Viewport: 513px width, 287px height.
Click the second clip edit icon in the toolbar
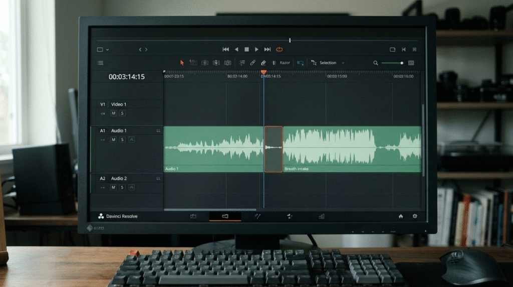tap(205, 63)
